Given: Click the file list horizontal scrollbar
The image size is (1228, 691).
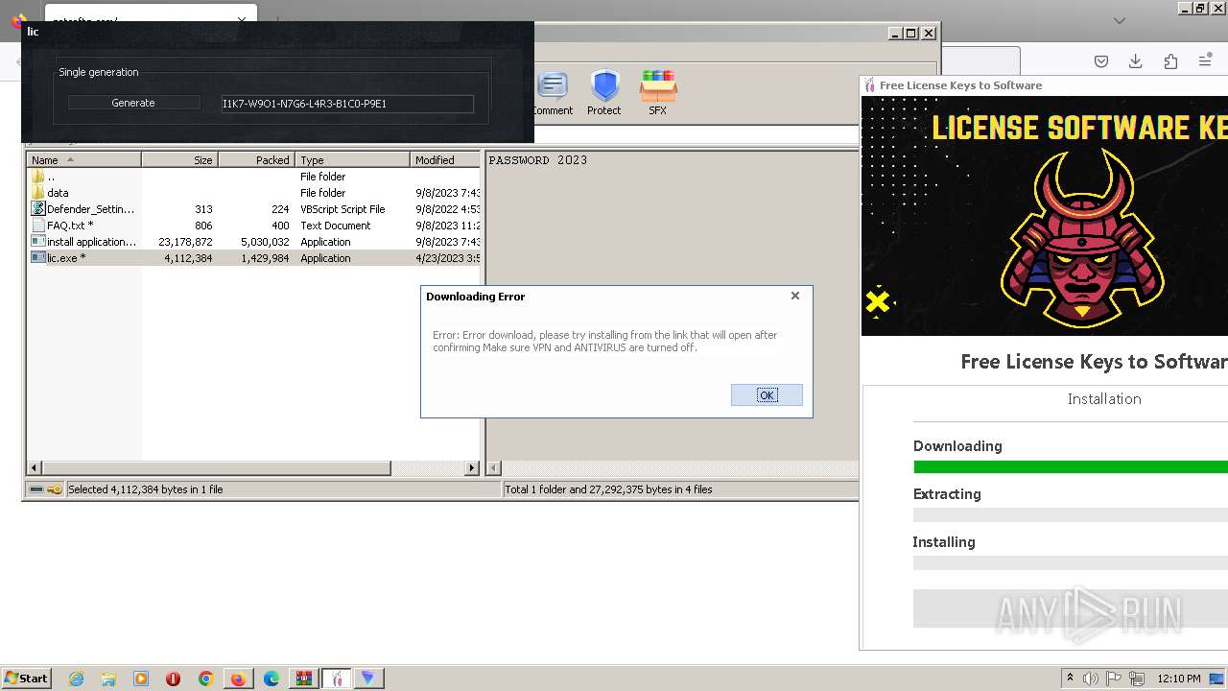Looking at the screenshot, I should click(216, 468).
